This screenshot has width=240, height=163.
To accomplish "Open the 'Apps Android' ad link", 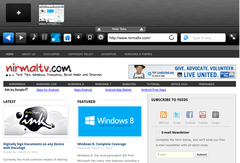I will (83, 90).
